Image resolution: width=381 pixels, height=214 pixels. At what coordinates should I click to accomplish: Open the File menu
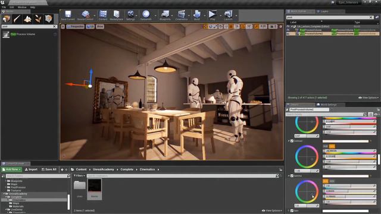pyautogui.click(x=4, y=7)
